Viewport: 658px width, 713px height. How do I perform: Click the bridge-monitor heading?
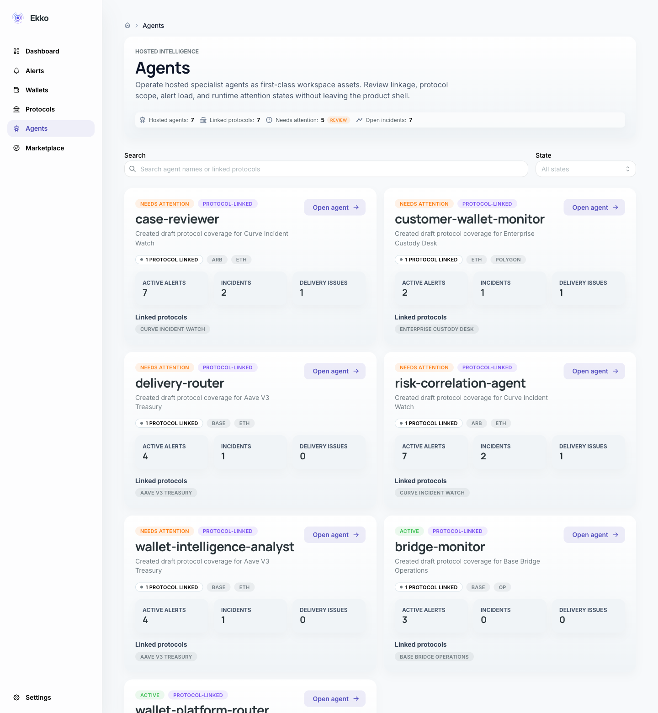pos(440,547)
